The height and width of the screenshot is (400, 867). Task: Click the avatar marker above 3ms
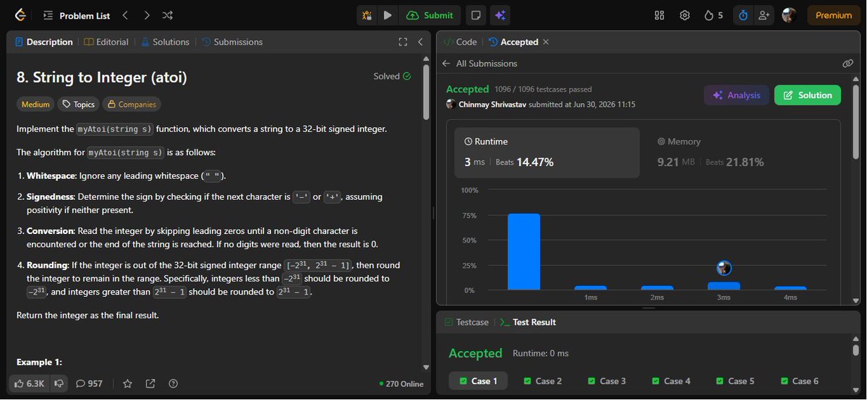click(724, 269)
